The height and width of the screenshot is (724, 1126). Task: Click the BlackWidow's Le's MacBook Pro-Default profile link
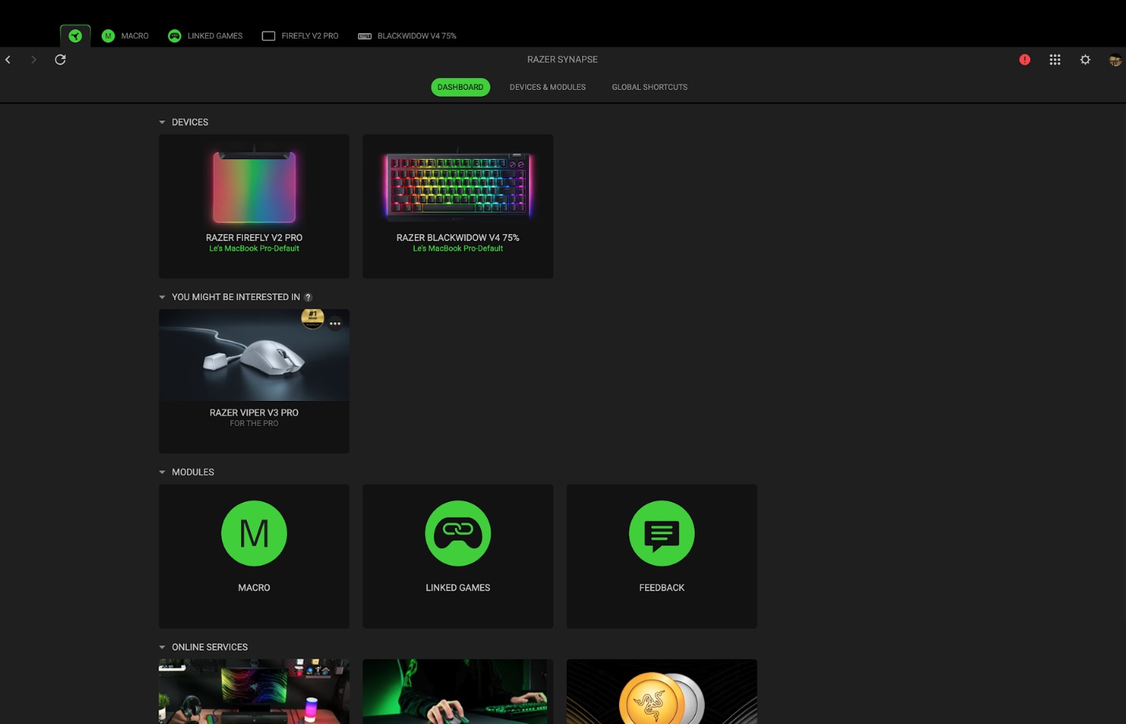457,248
